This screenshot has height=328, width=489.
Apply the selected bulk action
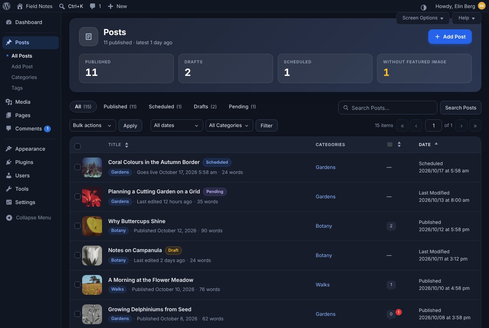[130, 125]
